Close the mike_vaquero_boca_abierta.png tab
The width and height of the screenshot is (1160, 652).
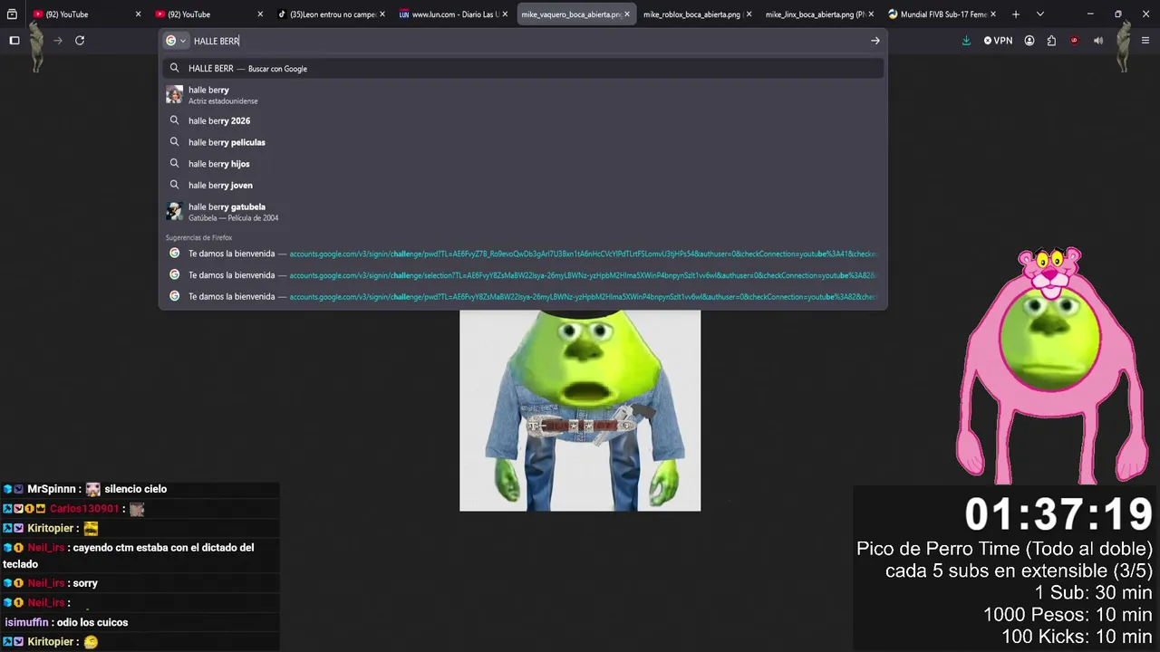[627, 14]
